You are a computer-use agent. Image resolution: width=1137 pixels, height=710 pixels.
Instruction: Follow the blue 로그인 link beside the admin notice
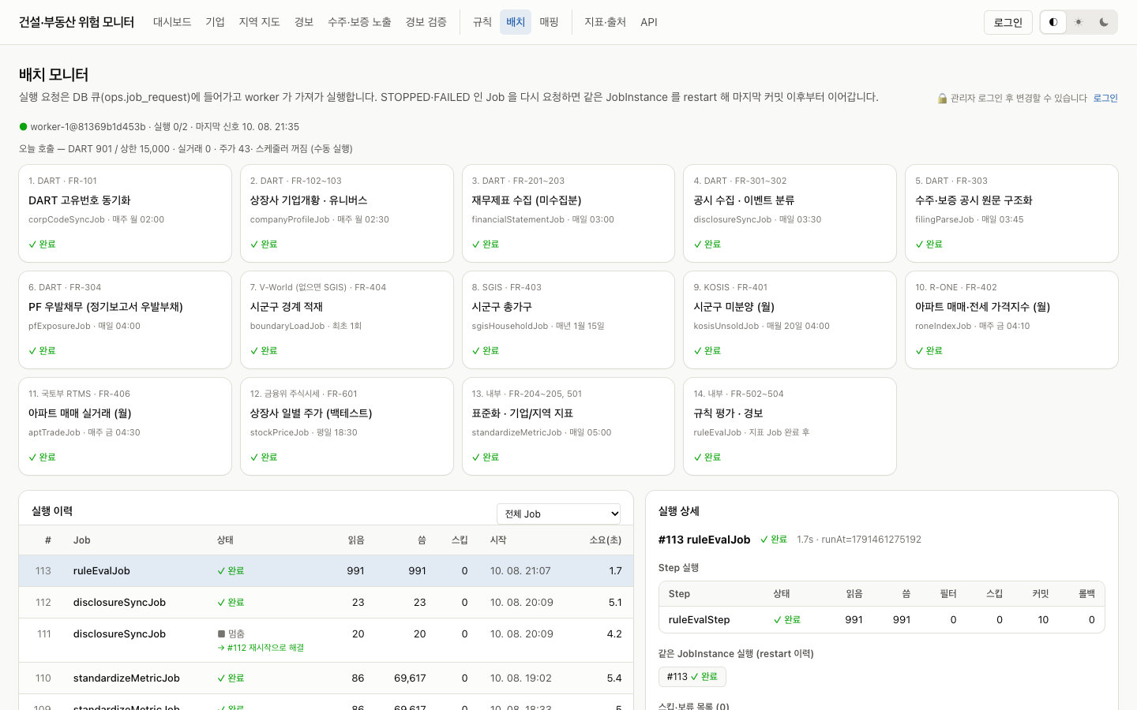pyautogui.click(x=1105, y=99)
